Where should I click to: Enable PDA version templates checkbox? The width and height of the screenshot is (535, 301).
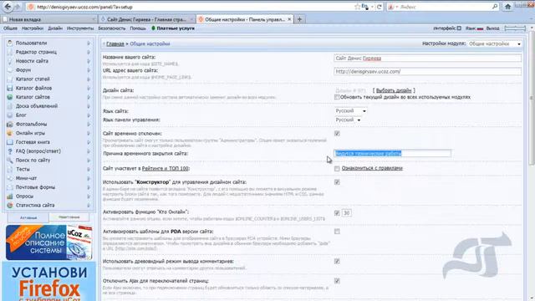pos(337,232)
